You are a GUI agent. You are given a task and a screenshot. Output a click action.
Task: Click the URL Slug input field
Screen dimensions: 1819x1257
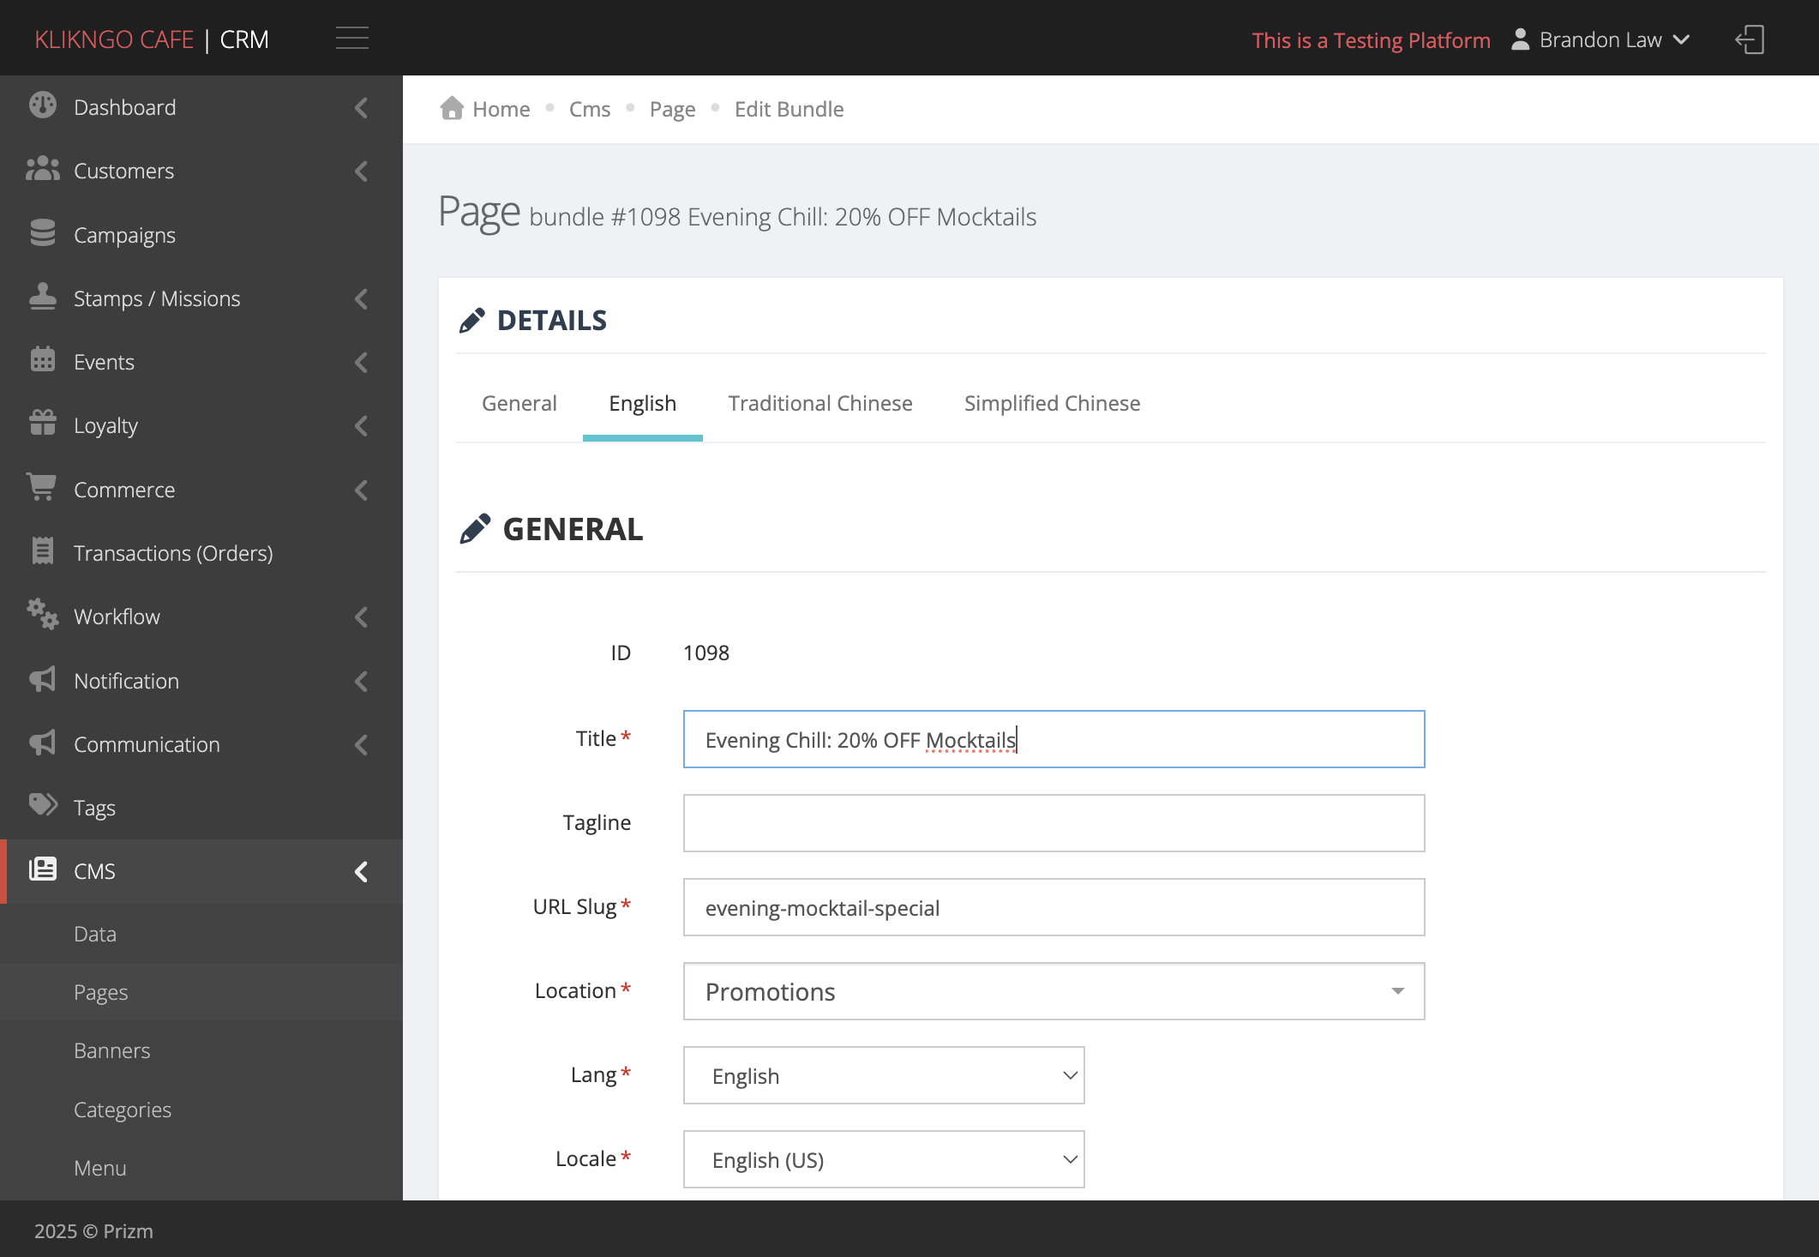(x=1054, y=907)
